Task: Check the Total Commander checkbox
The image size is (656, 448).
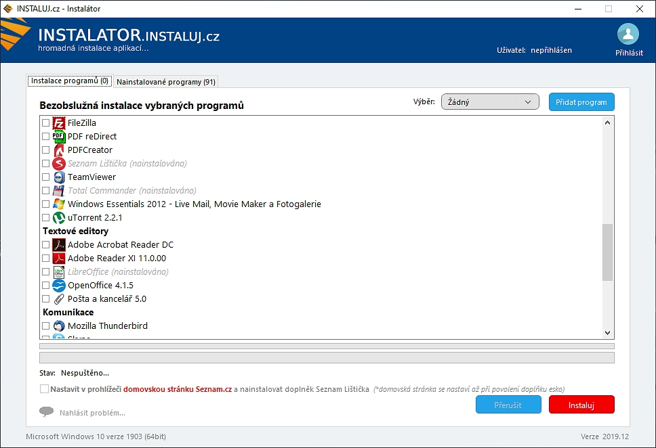Action: click(x=46, y=191)
